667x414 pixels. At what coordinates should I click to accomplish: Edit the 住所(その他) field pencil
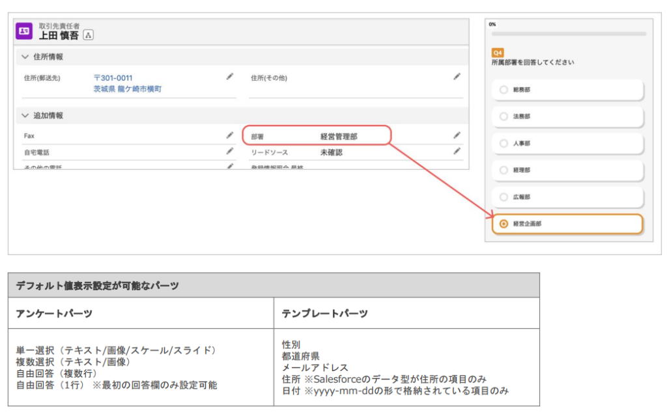point(457,77)
